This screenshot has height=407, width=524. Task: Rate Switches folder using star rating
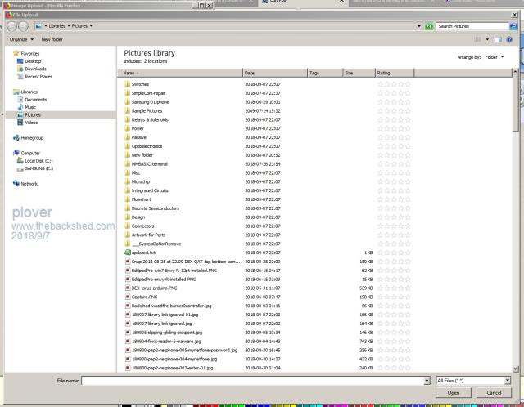pyautogui.click(x=393, y=84)
